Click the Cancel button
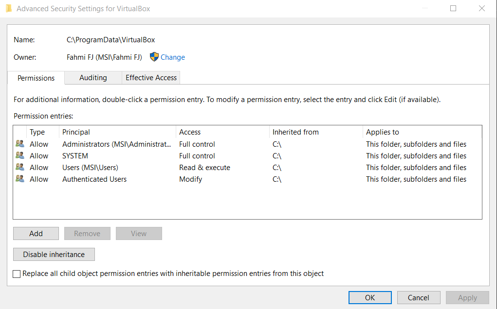The image size is (497, 309). (419, 297)
